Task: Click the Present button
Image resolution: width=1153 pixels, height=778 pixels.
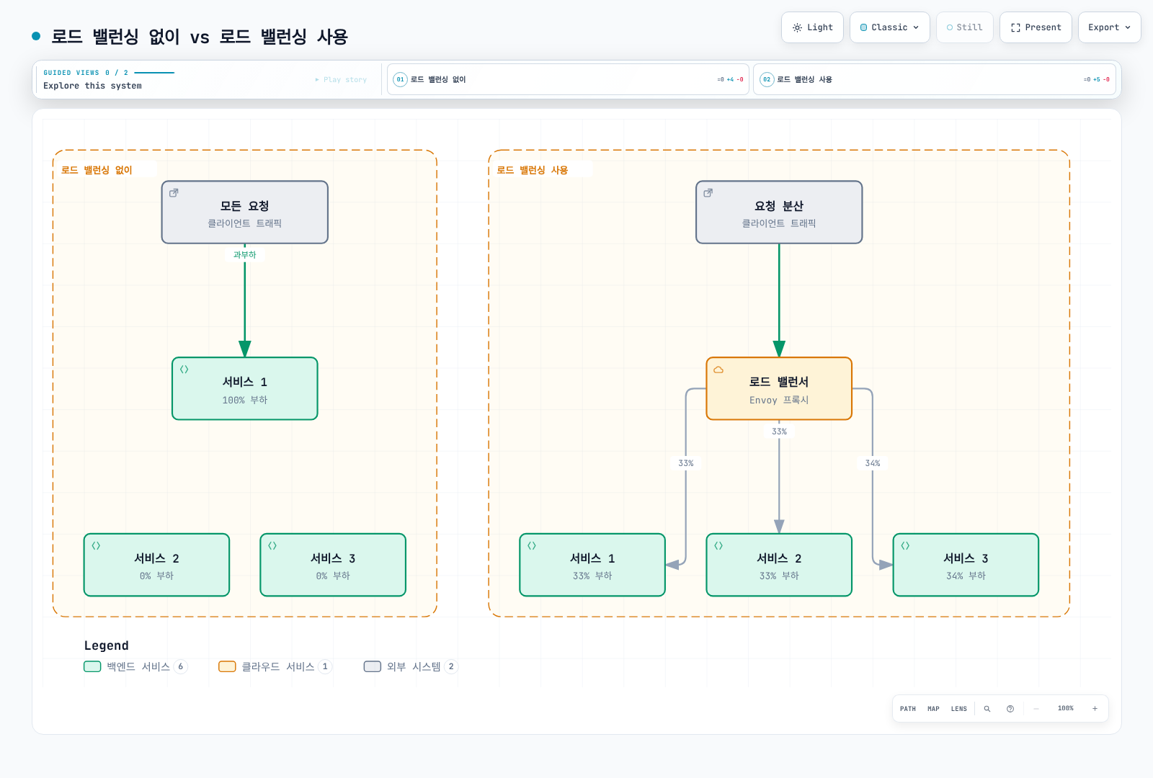Action: [x=1036, y=27]
